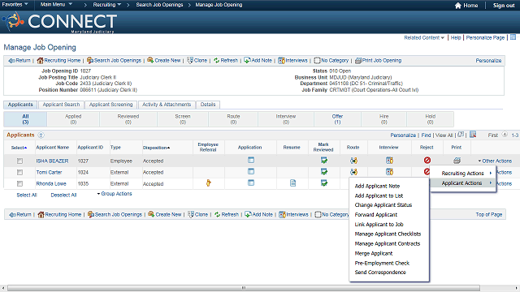Print ISHA BEAZER's application

[x=457, y=161]
